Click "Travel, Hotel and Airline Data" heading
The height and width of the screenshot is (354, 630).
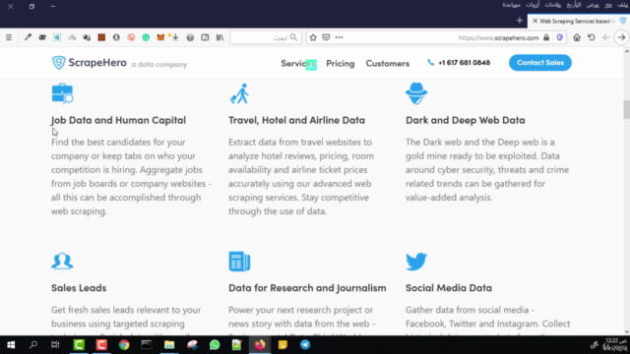(296, 120)
